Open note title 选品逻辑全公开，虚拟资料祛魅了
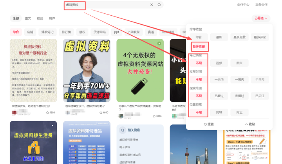 pyautogui.click(x=85, y=106)
